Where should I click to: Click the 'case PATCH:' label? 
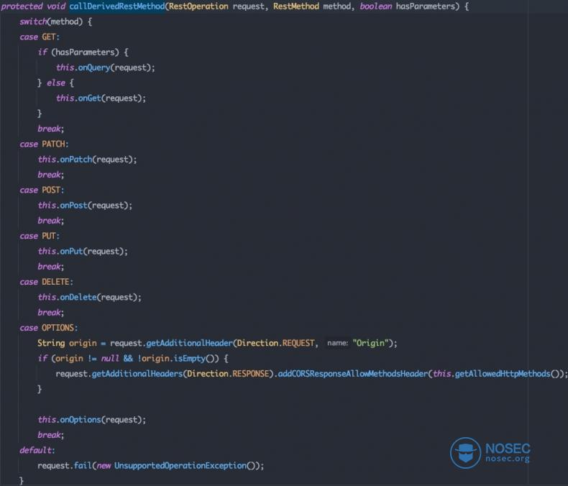coord(44,144)
